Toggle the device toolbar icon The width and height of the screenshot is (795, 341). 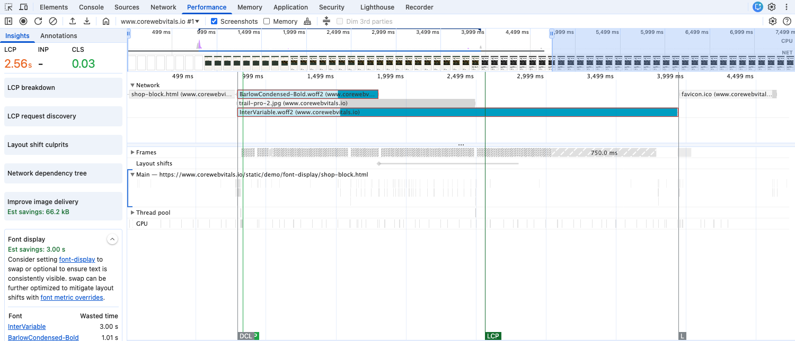point(24,7)
